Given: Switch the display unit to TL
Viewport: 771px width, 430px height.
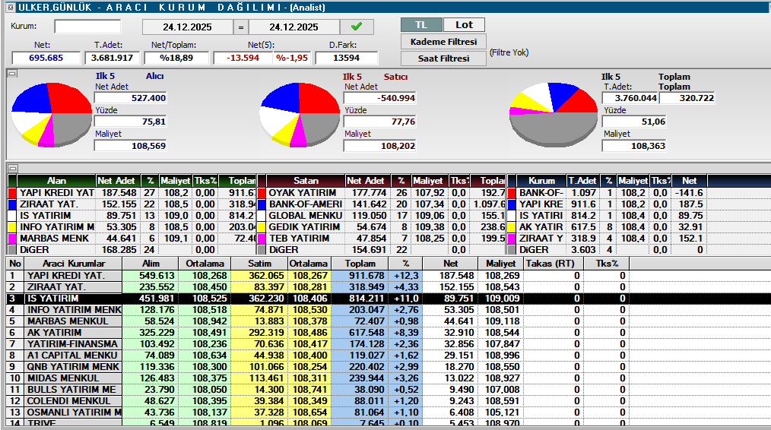Looking at the screenshot, I should 420,25.
